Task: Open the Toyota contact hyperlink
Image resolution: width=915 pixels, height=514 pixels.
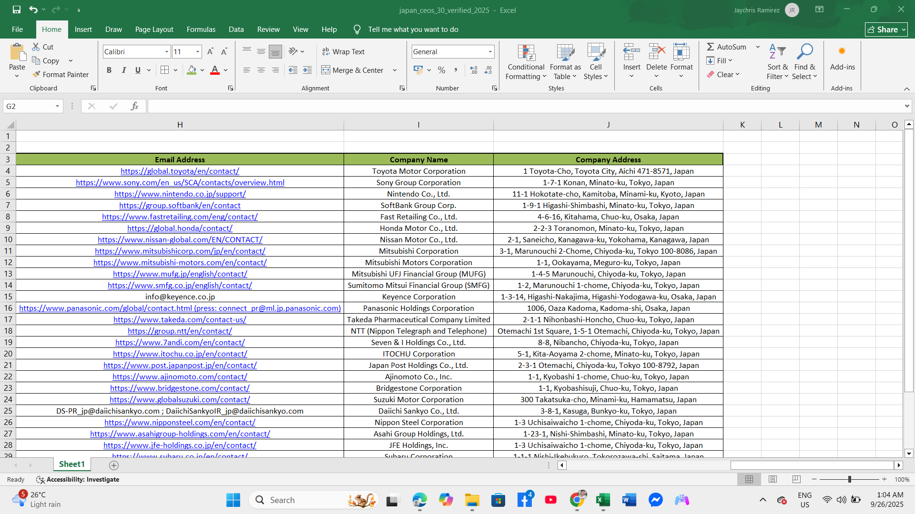Action: click(x=180, y=171)
